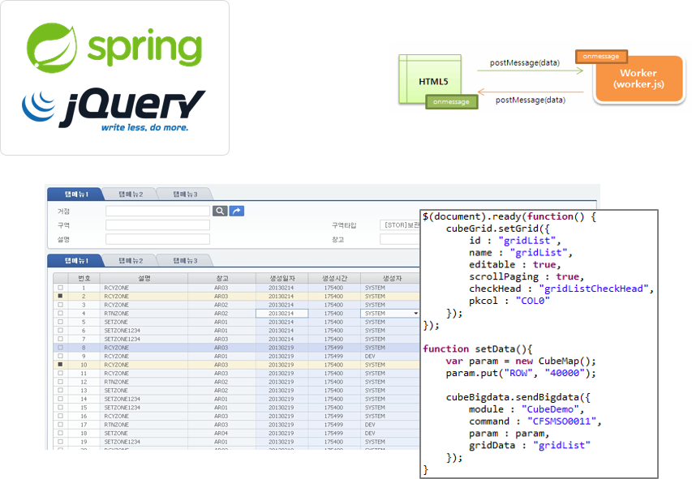
Task: Click the magnifier search icon beside 거점 field
Action: (220, 211)
